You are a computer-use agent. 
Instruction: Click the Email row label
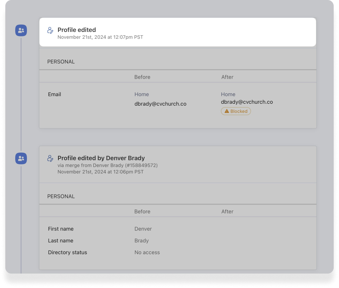(55, 94)
